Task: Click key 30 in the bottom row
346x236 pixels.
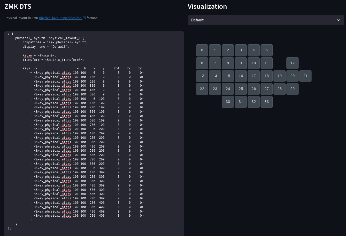Action: point(228,102)
